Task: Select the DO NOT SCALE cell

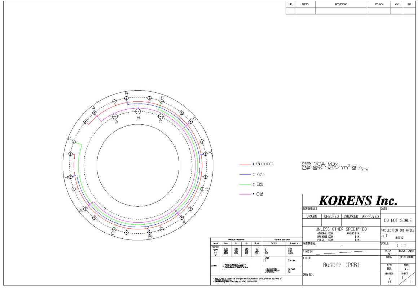Action: (398, 220)
